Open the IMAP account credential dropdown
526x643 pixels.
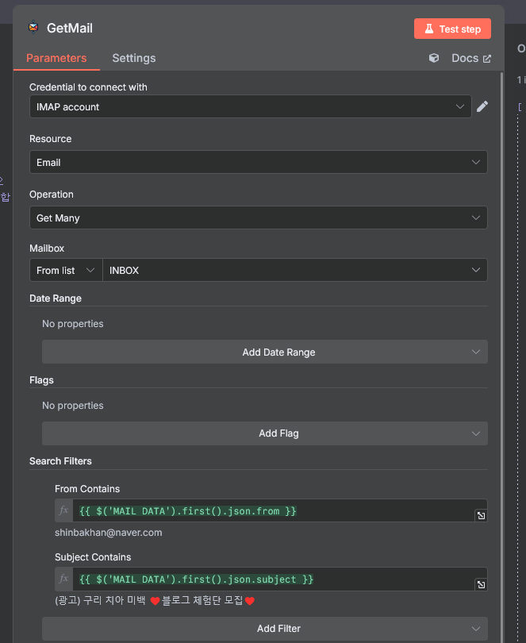[251, 106]
